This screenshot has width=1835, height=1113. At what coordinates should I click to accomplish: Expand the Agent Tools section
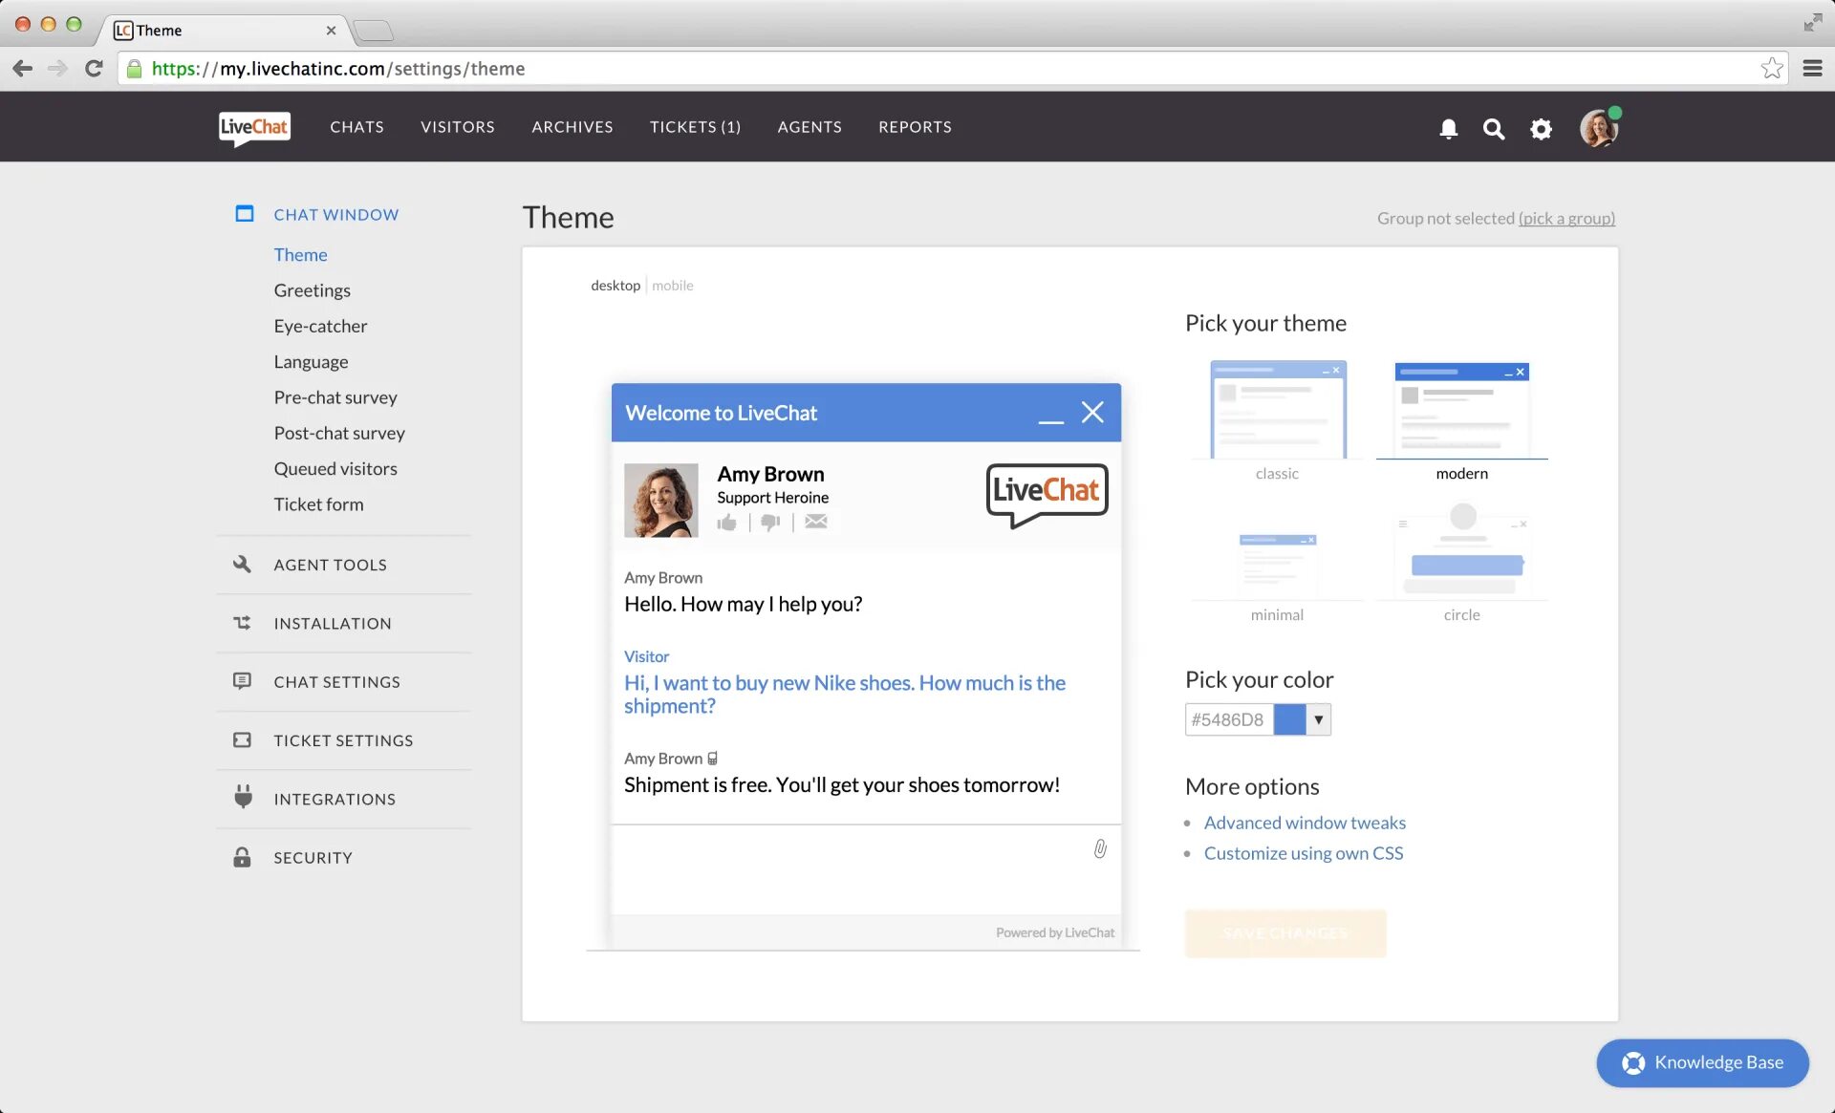click(x=330, y=565)
